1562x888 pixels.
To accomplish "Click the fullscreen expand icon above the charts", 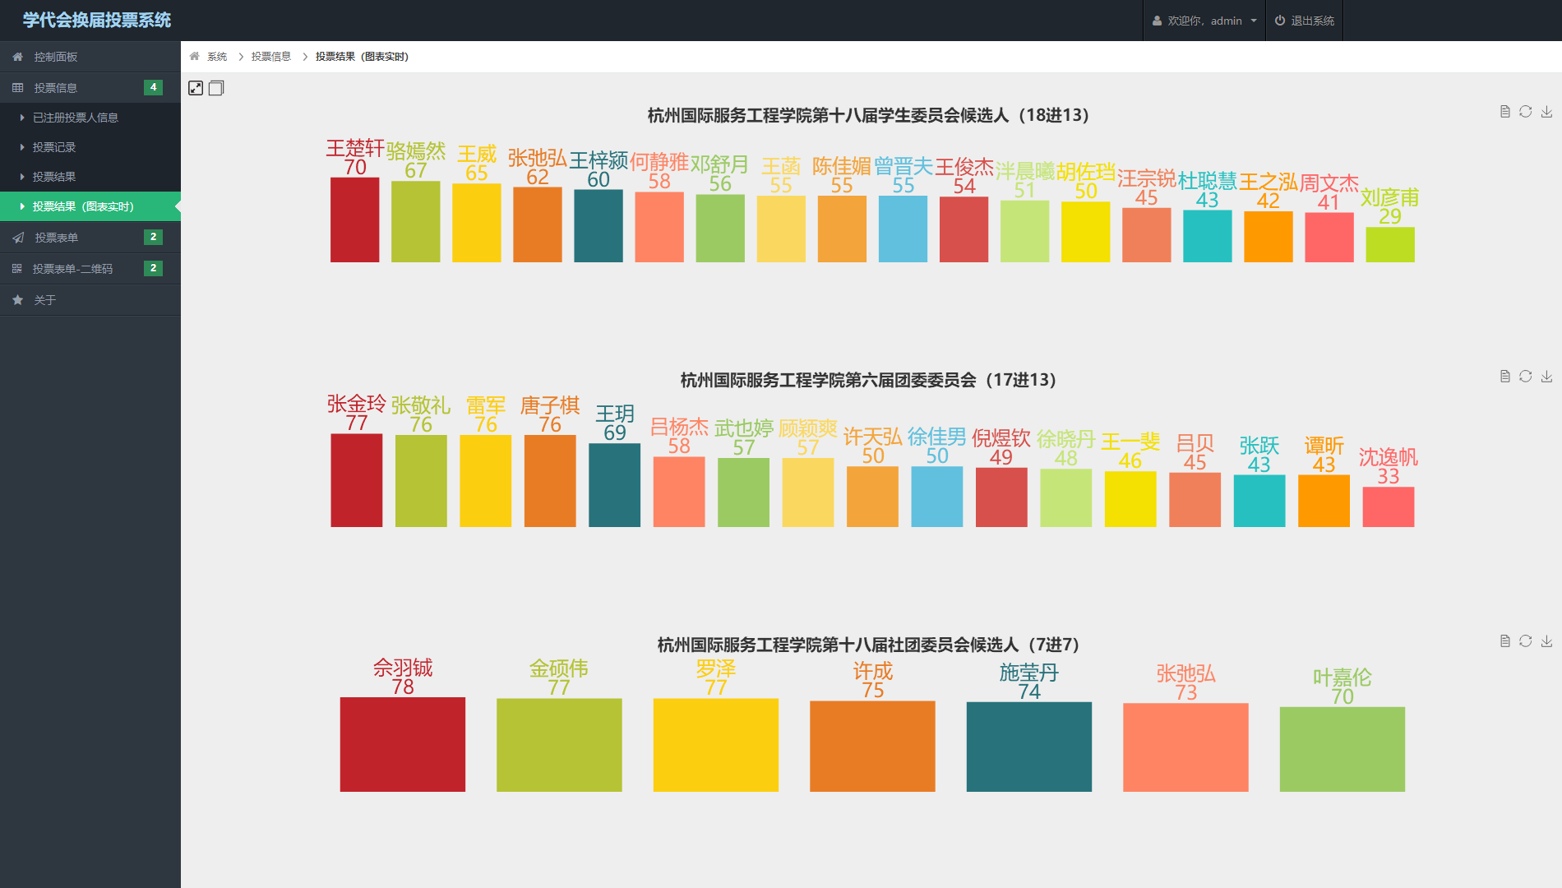I will point(196,88).
